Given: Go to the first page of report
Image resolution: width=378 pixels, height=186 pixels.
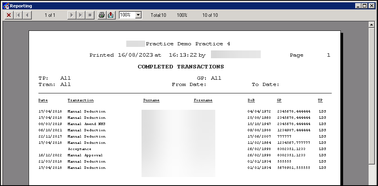Looking at the screenshot, I should (x=18, y=15).
